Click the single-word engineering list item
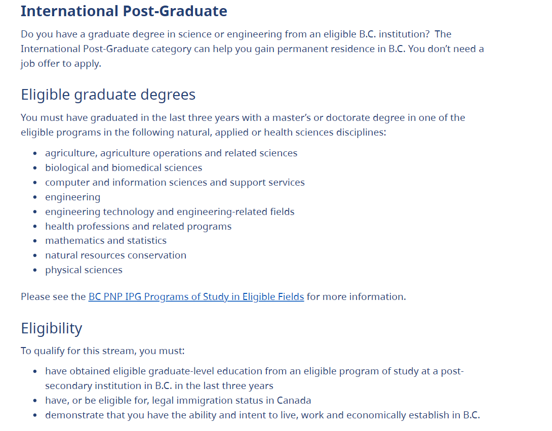Viewport: 552px width, 431px height. (72, 197)
